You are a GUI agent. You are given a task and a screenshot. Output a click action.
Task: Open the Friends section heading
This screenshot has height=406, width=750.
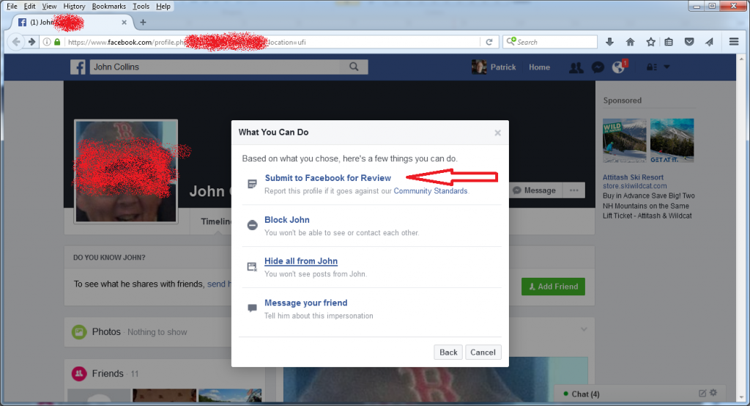pos(108,374)
